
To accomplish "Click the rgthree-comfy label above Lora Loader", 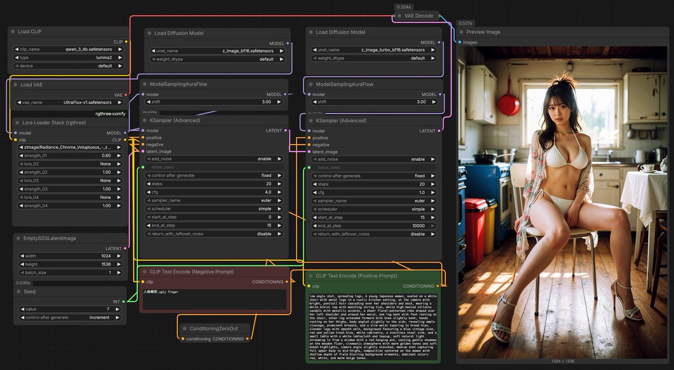I will [x=111, y=114].
